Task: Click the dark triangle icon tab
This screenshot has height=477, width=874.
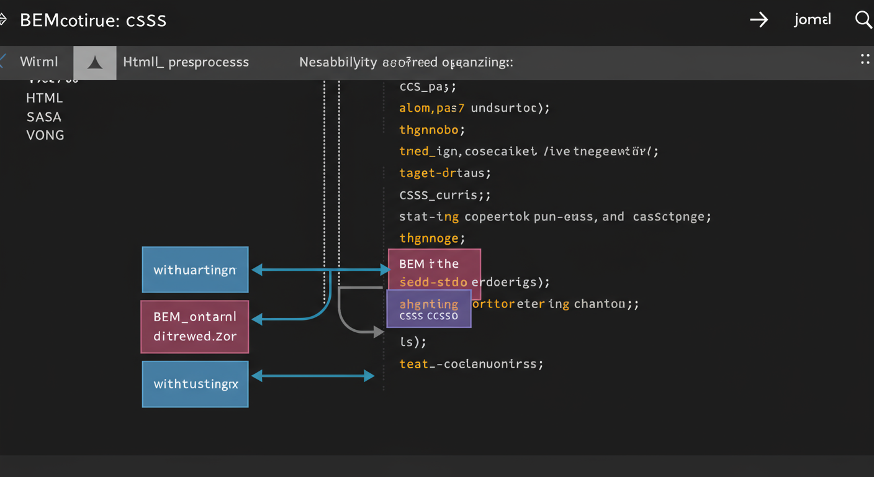Action: (x=95, y=62)
